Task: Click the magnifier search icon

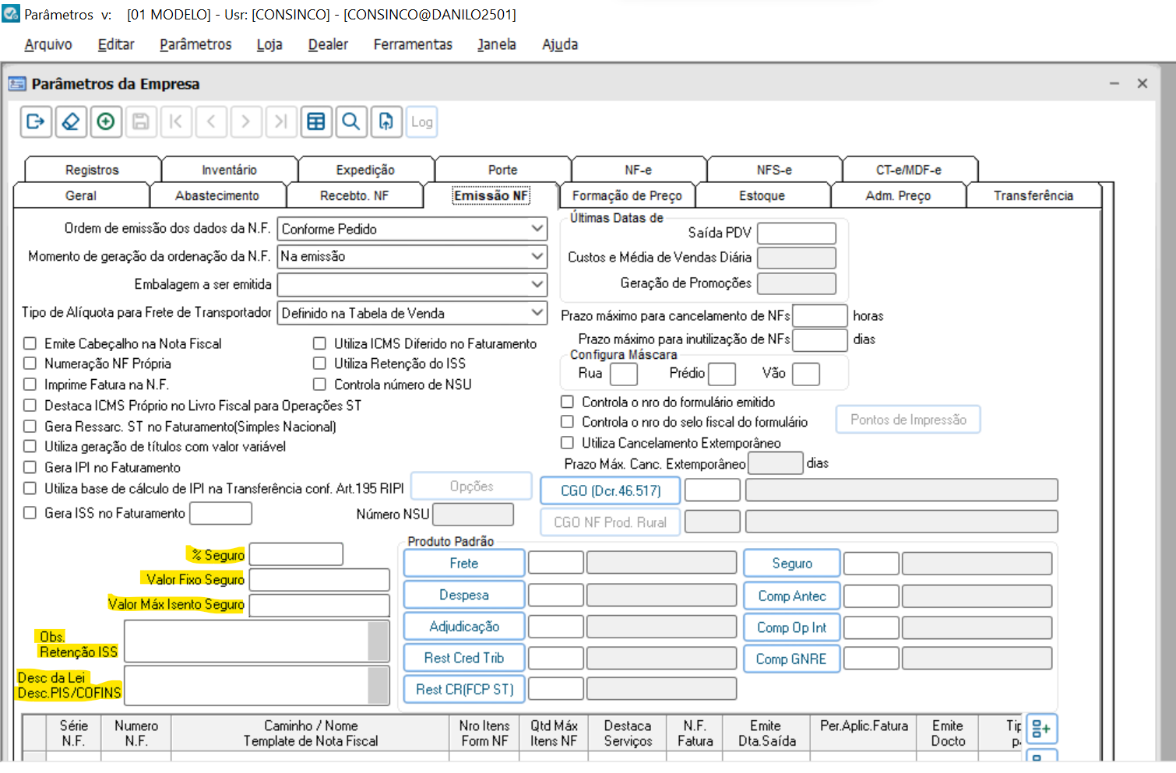Action: 351,121
